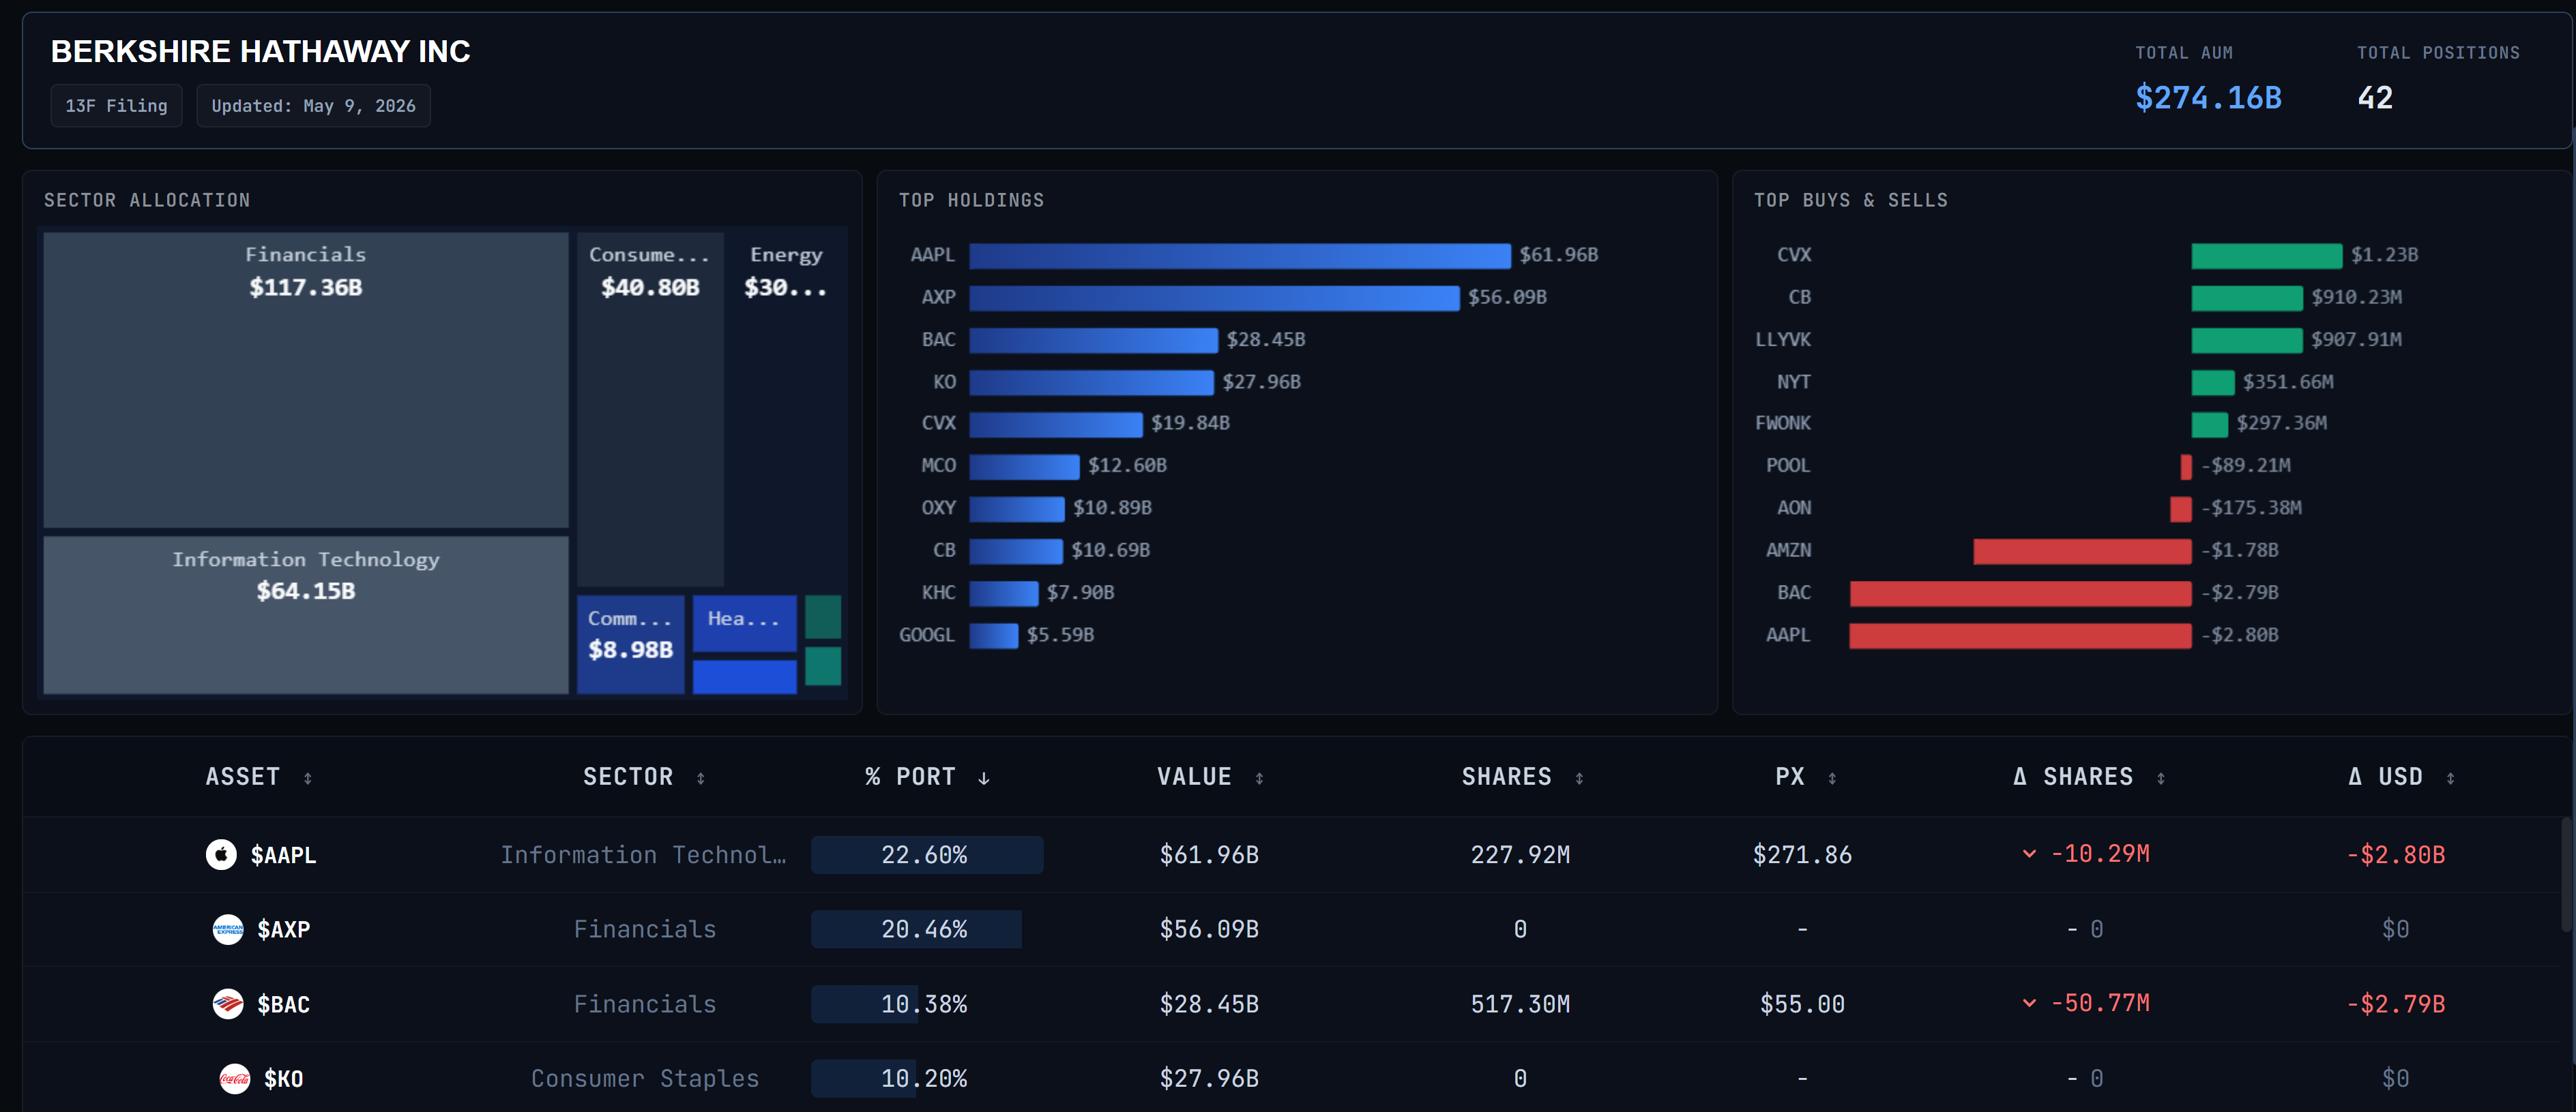Open the $AXP ticker link
This screenshot has height=1112, width=2576.
coord(284,929)
